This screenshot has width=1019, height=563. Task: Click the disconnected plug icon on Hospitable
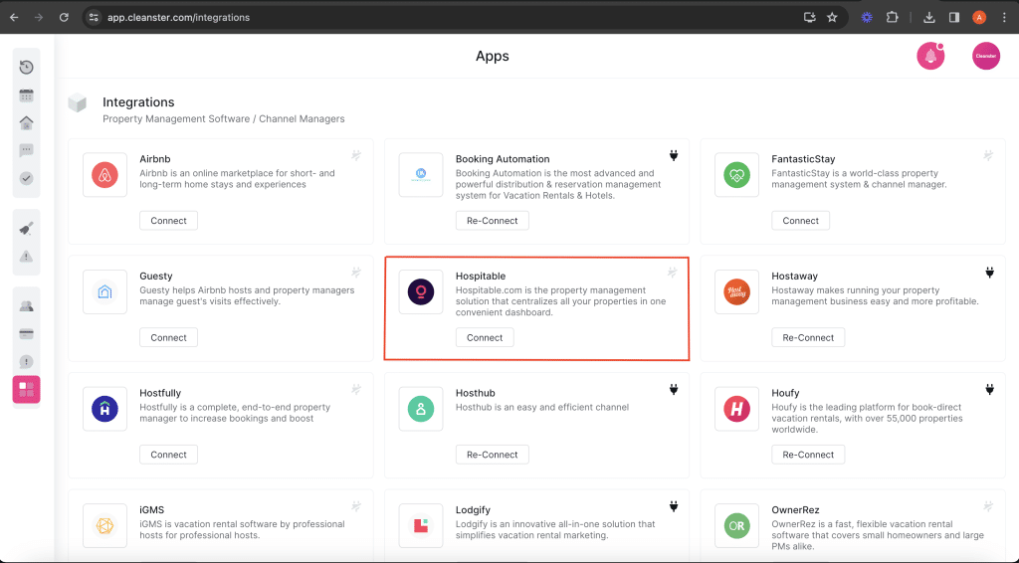pyautogui.click(x=672, y=273)
